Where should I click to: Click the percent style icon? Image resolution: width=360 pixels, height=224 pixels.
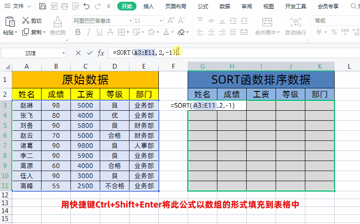(334, 32)
